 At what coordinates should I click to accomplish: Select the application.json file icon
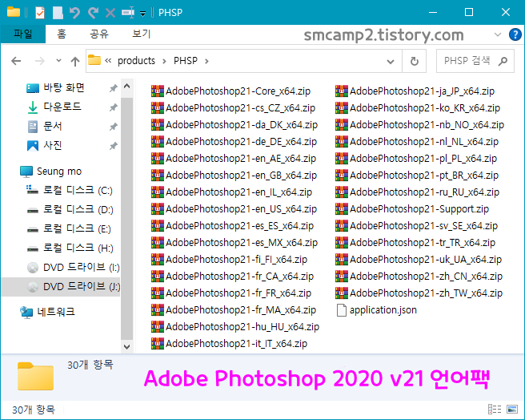(342, 310)
